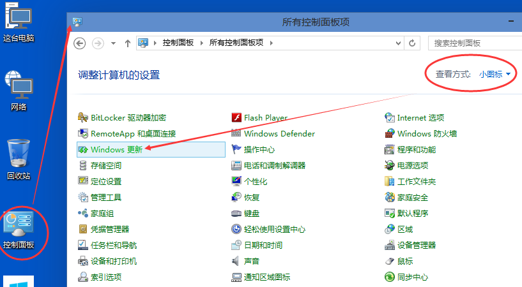Expand address bar history dropdown

397,43
